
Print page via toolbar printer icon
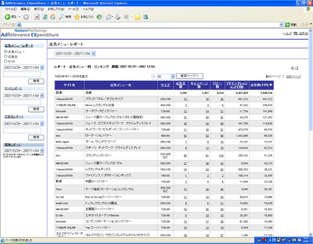118,17
